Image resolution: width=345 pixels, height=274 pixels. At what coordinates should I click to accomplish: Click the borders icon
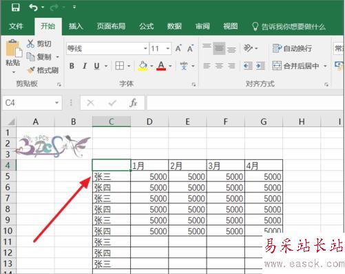(120, 66)
